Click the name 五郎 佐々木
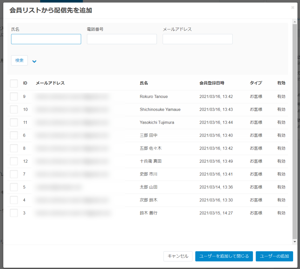 tap(151, 148)
